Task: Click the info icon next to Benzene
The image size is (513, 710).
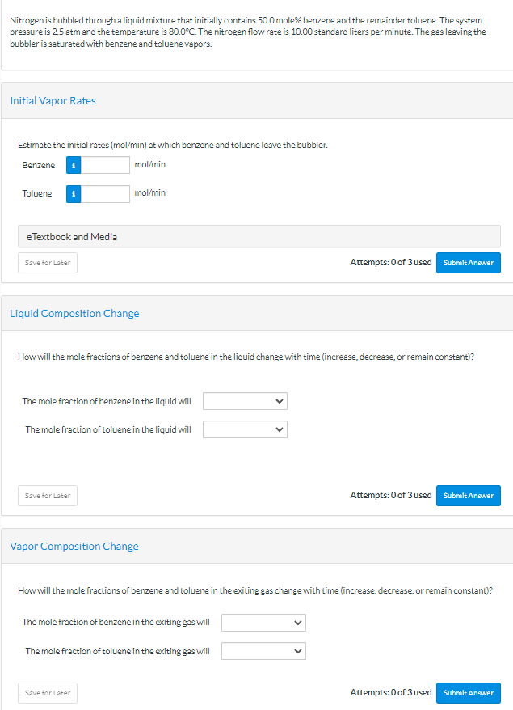Action: click(x=74, y=165)
